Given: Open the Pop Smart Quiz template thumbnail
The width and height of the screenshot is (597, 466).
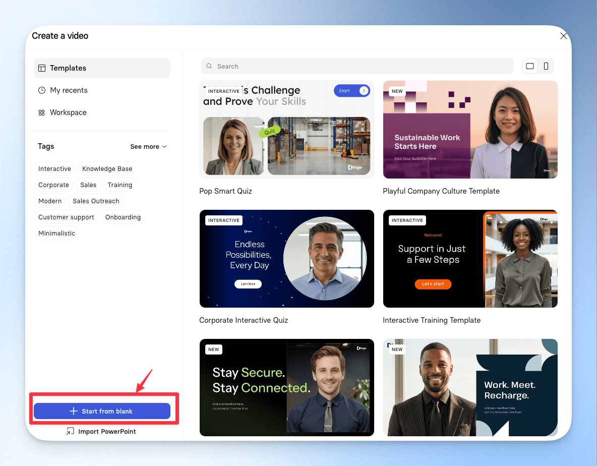Looking at the screenshot, I should tap(287, 130).
